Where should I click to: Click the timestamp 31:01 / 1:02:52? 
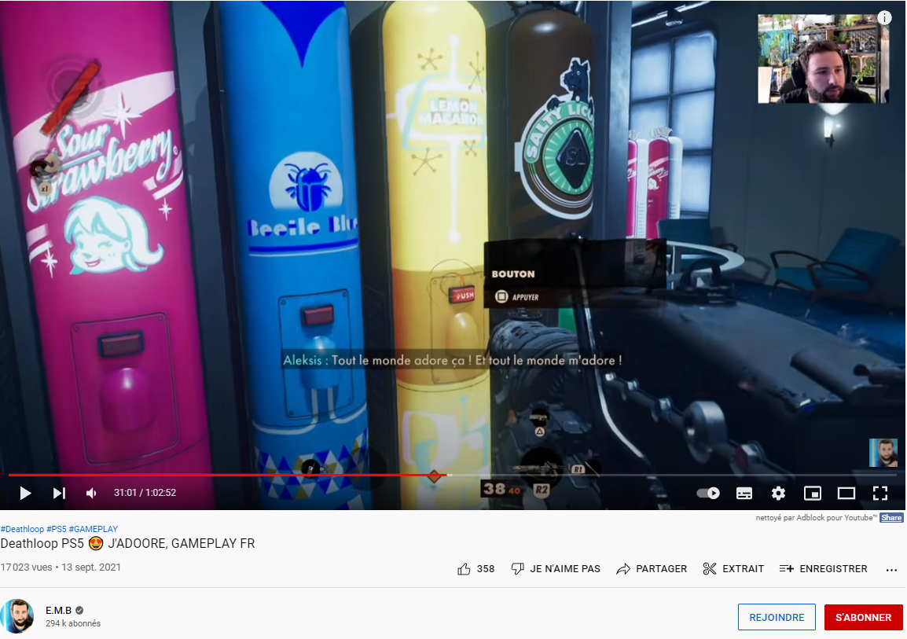click(x=145, y=493)
